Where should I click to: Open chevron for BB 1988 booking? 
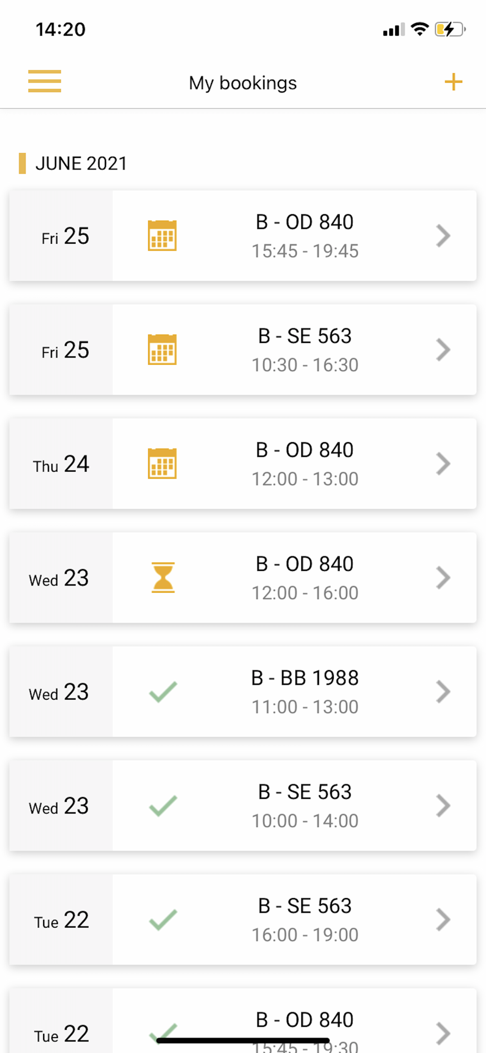pos(443,692)
